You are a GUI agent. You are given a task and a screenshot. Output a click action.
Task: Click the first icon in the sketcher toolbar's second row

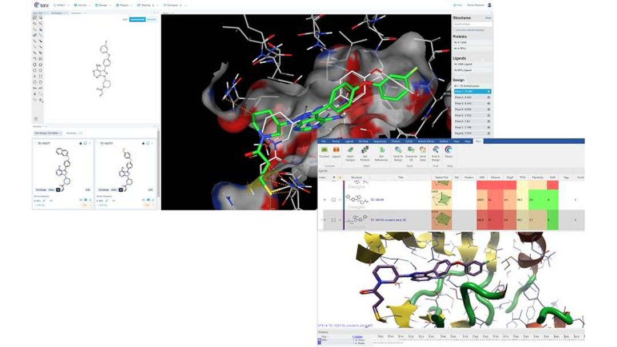(x=35, y=23)
